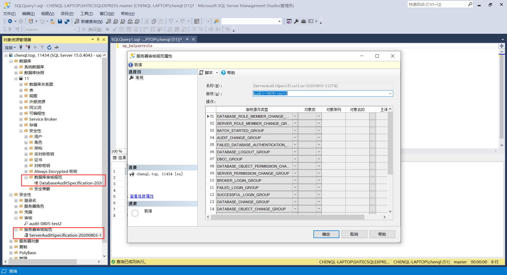Image resolution: width=507 pixels, height=275 pixels.
Task: Toggle auto-hide pin on 对象资源管理器 panel
Action: click(x=98, y=40)
